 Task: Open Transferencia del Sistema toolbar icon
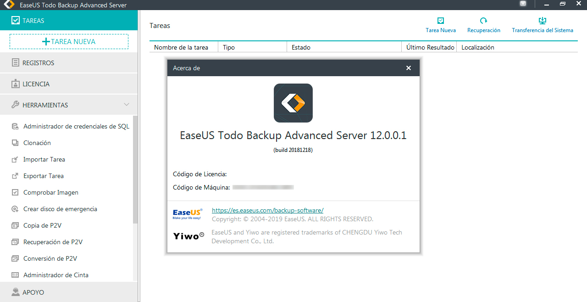(542, 21)
